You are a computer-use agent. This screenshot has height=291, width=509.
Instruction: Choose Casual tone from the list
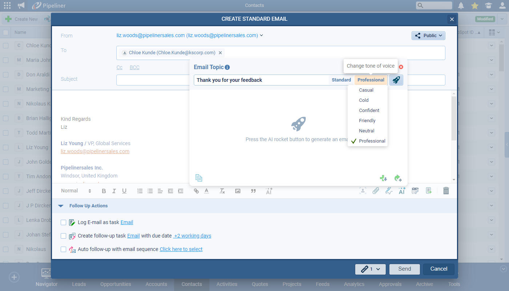[x=366, y=90]
